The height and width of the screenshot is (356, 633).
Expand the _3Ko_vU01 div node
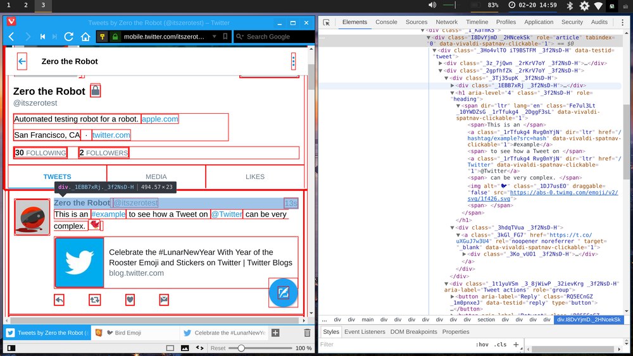[464, 254]
